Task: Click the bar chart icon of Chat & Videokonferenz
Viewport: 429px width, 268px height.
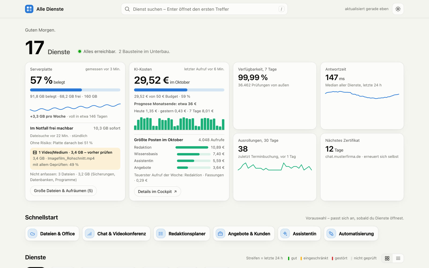Action: tap(90, 234)
